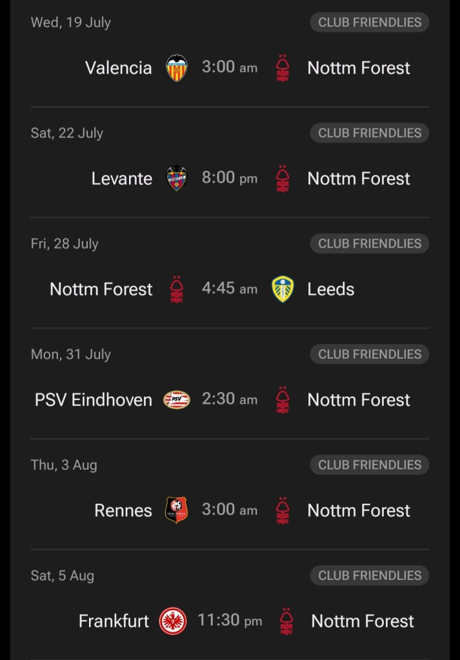460x660 pixels.
Task: Click the Valencia club crest icon
Action: tap(177, 68)
